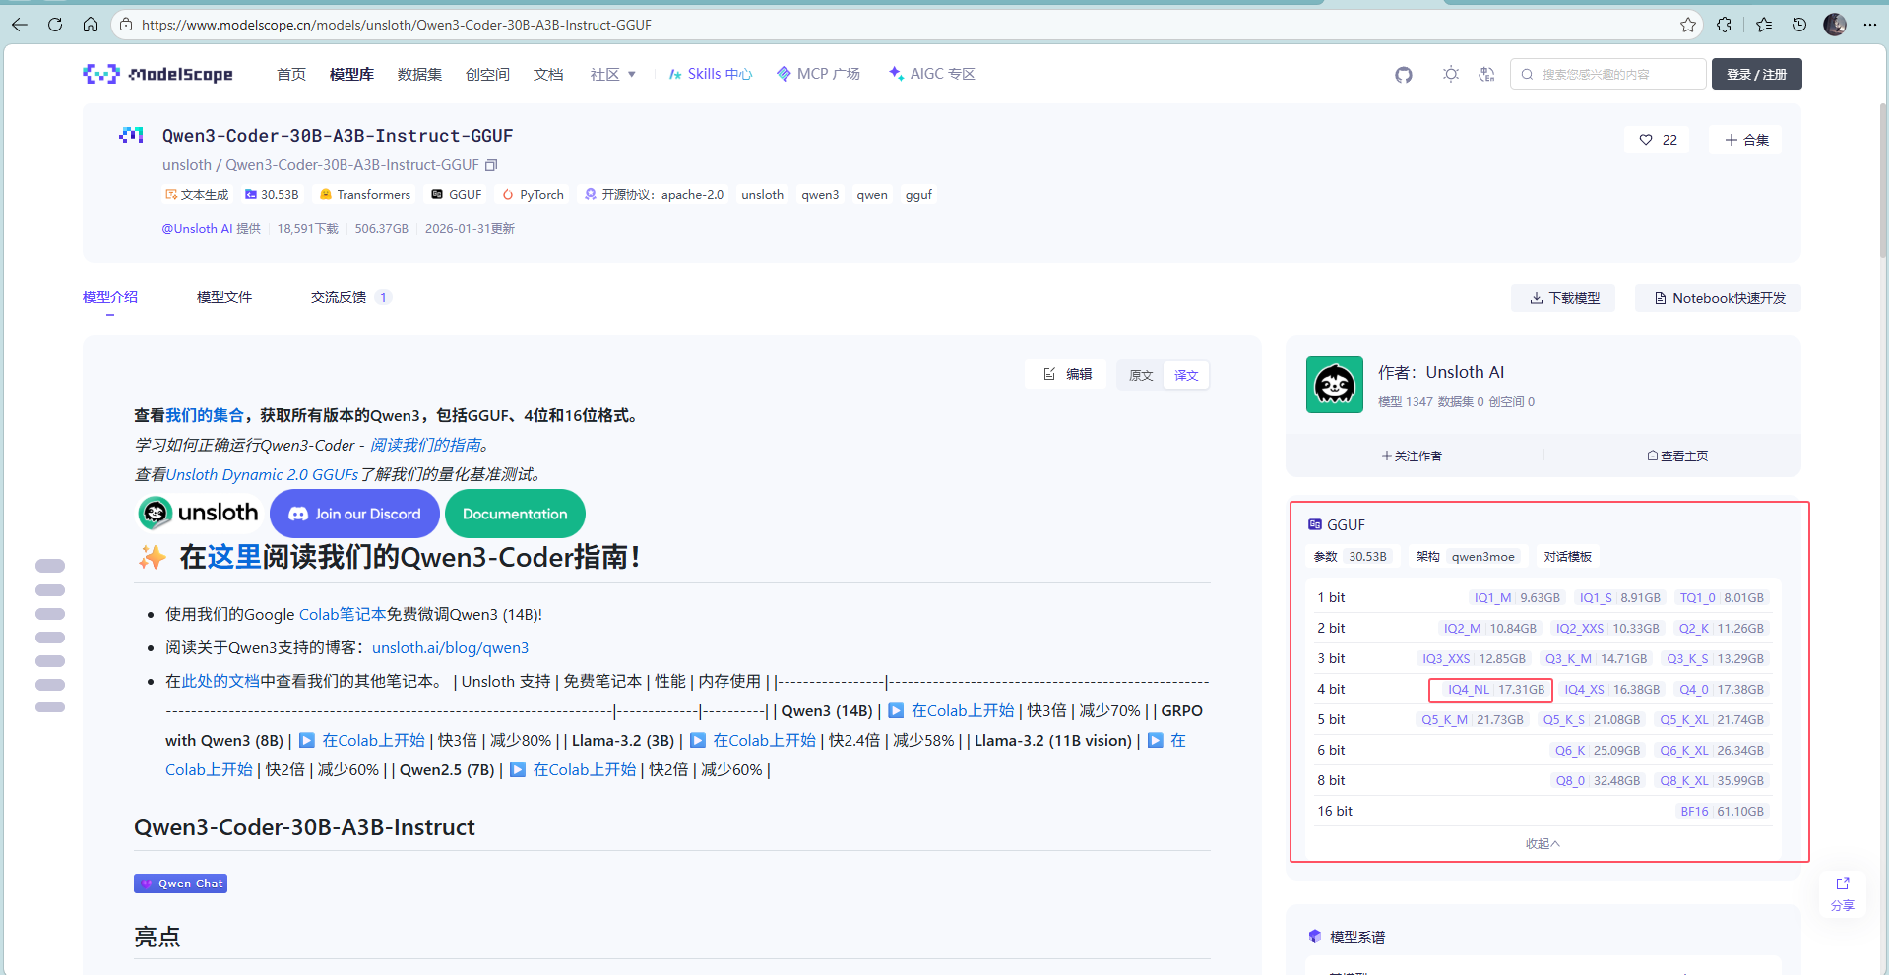Viewport: 1889px width, 975px height.
Task: Open the Unsloth Dynamic 2.0 GGUFs link
Action: (x=262, y=474)
